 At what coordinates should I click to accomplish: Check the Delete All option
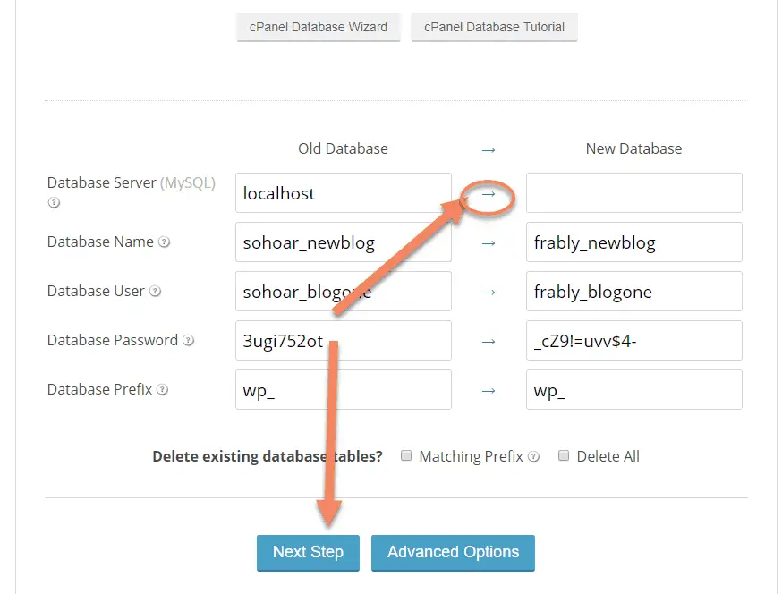pyautogui.click(x=564, y=455)
